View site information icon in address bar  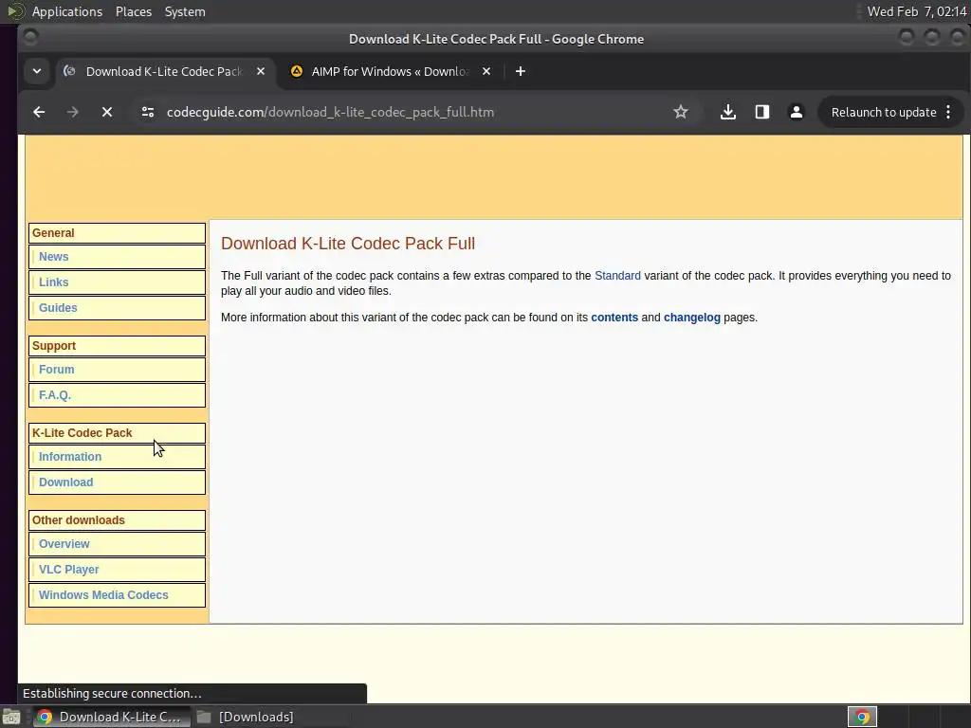tap(147, 112)
